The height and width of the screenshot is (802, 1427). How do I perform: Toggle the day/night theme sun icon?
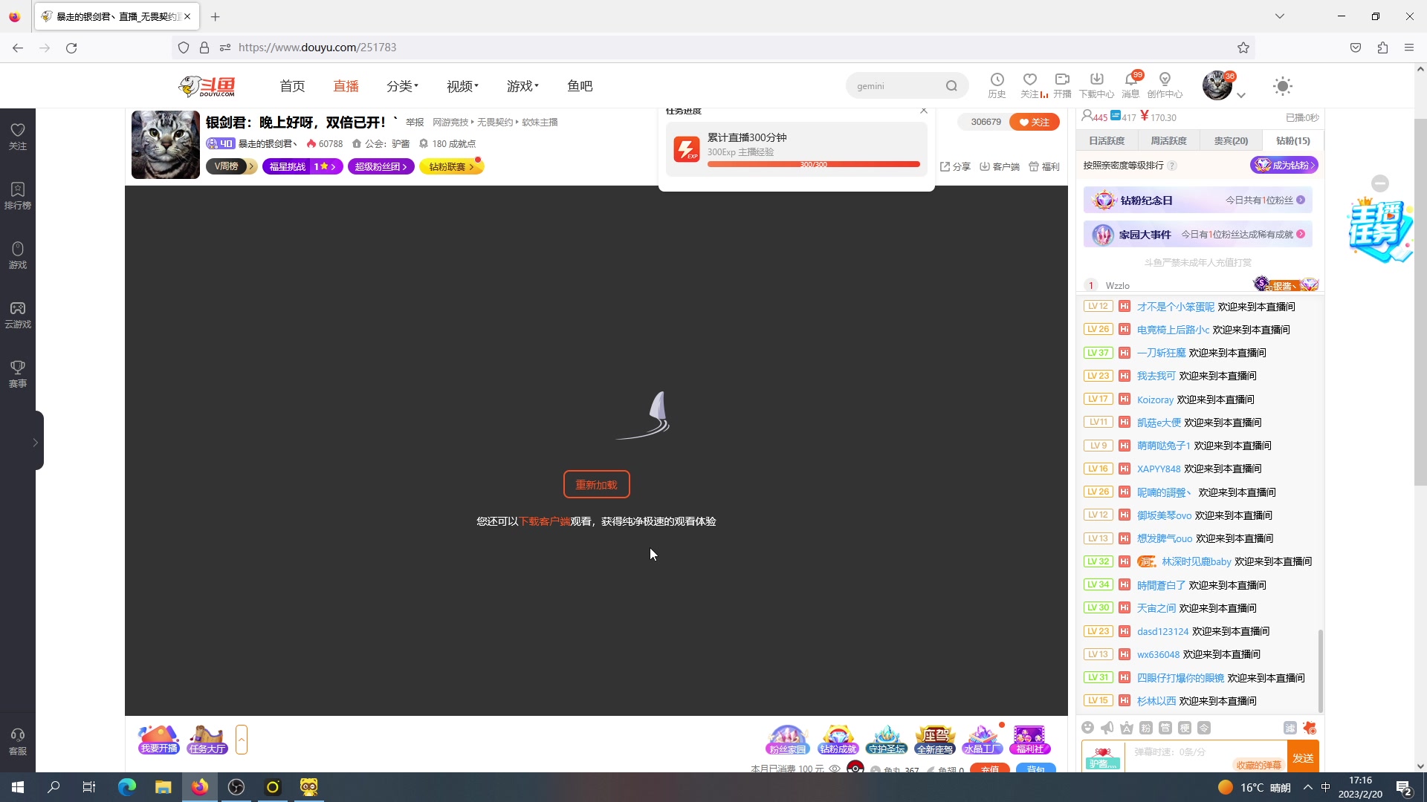pyautogui.click(x=1283, y=85)
